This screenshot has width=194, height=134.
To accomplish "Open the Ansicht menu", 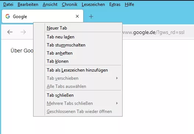I will coord(50,4).
